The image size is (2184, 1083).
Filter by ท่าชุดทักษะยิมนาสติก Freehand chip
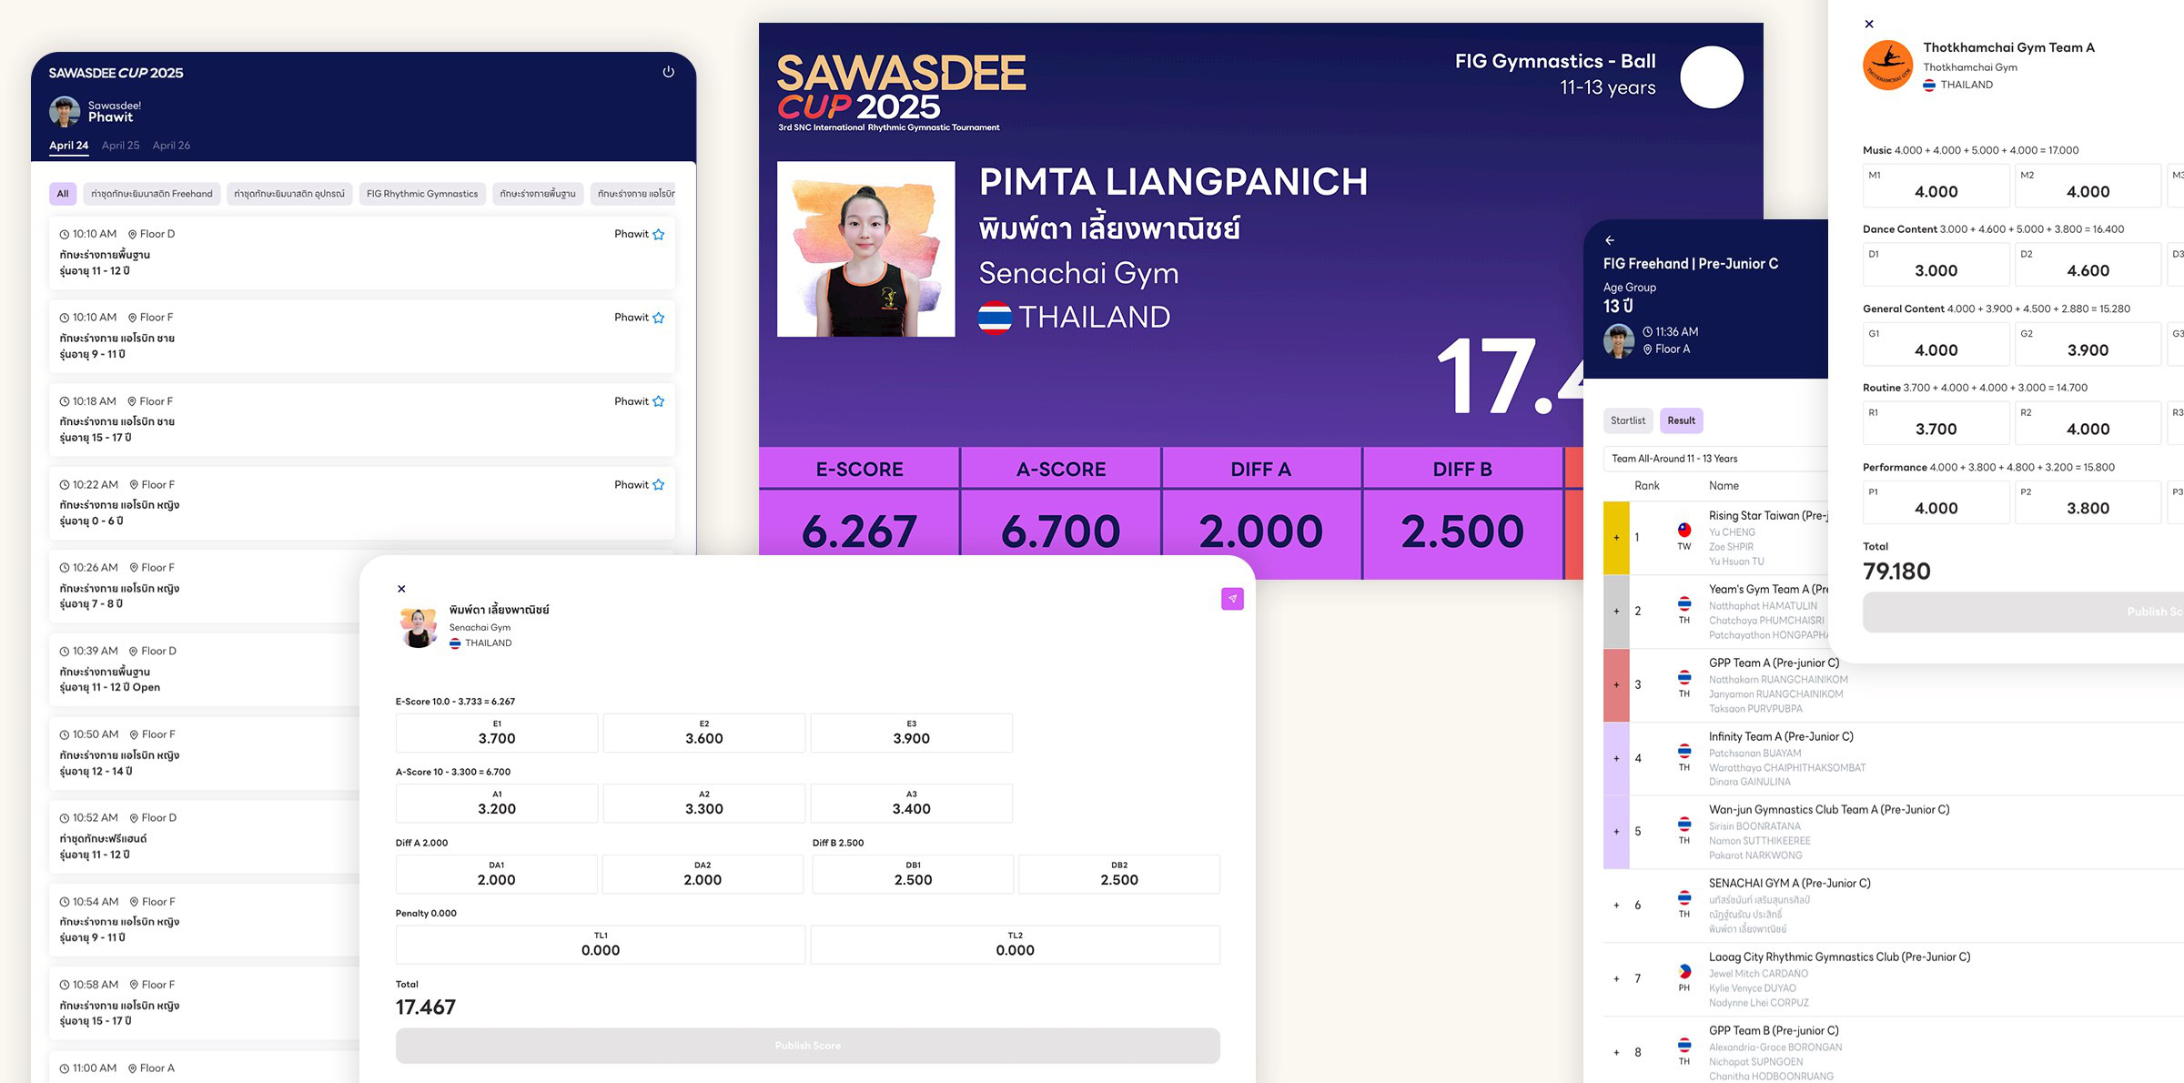(152, 194)
